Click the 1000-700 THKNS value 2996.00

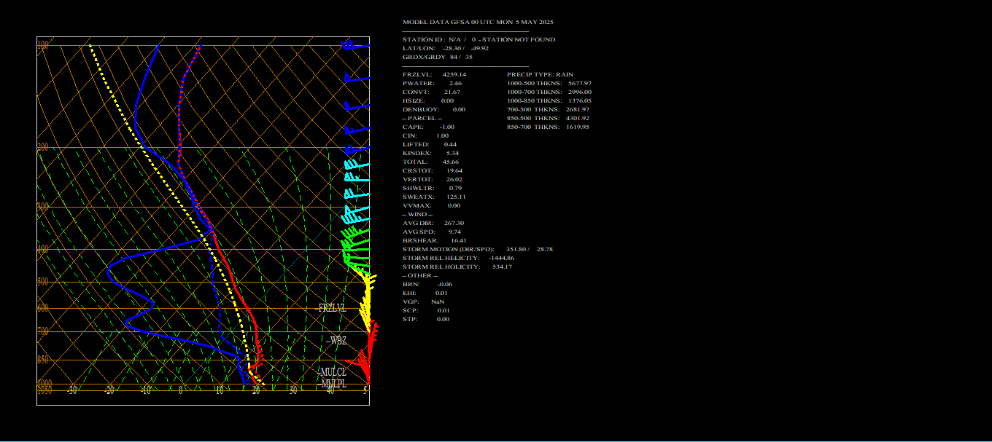pyautogui.click(x=580, y=92)
